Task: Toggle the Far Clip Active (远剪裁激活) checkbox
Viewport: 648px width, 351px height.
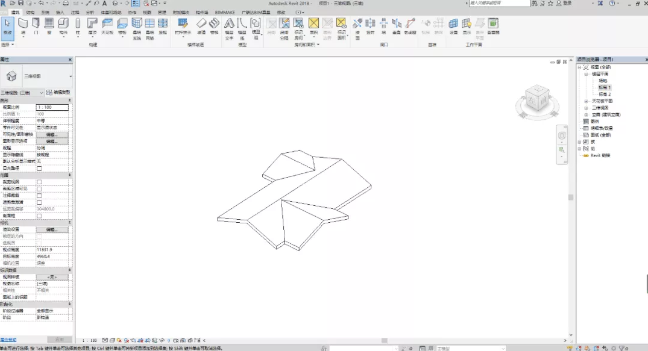Action: point(39,202)
